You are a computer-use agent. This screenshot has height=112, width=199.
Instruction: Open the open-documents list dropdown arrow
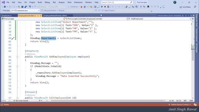pos(191,16)
